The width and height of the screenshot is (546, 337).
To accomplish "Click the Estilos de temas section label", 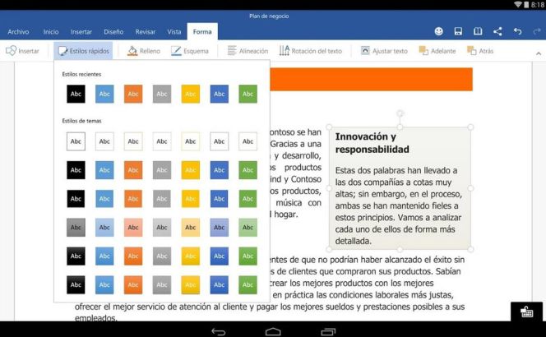I will tap(82, 121).
